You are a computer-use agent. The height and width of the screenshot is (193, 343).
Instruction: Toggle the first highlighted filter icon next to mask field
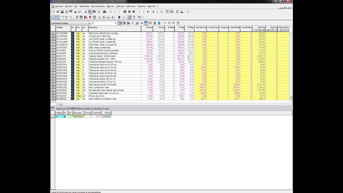point(119,23)
